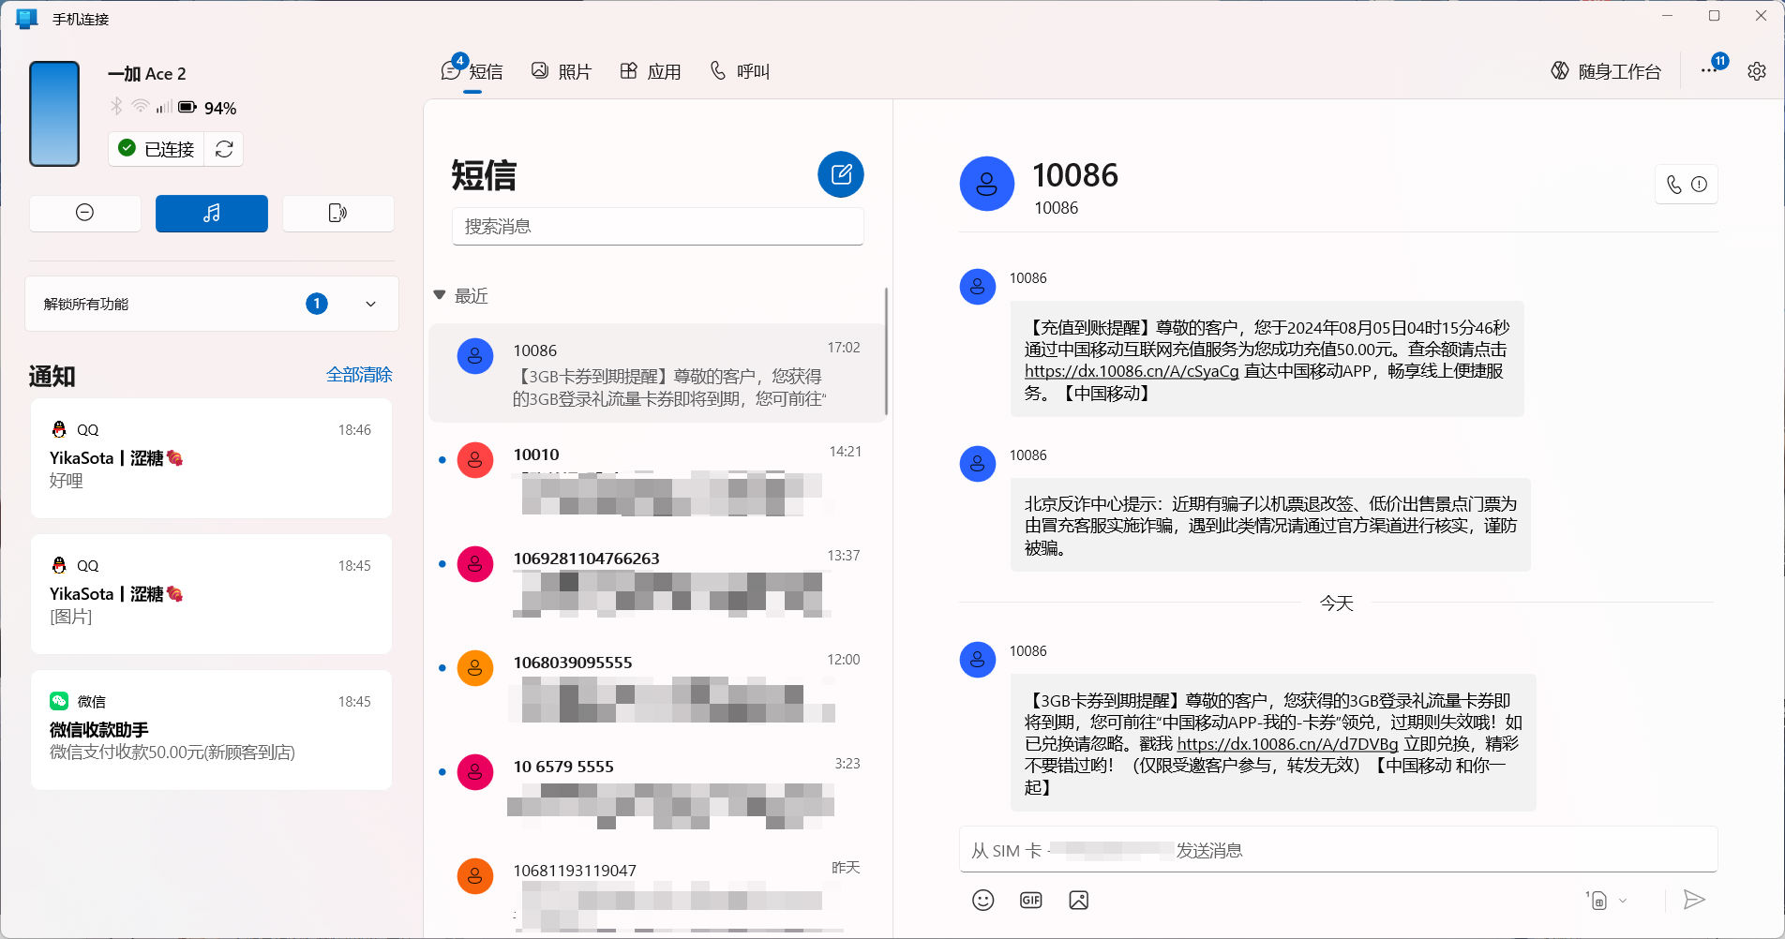
Task: Click the message input box
Action: (x=1338, y=850)
